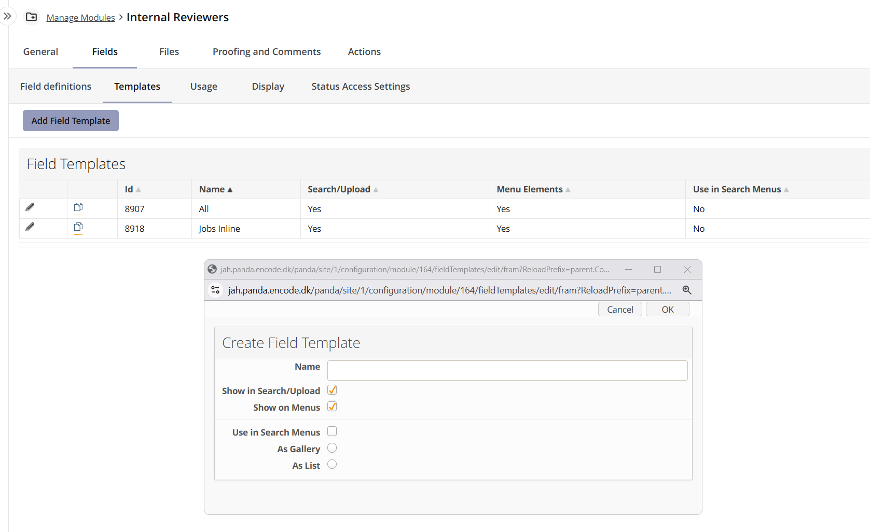870x532 pixels.
Task: Sort table by Menu Elements column
Action: [x=533, y=189]
